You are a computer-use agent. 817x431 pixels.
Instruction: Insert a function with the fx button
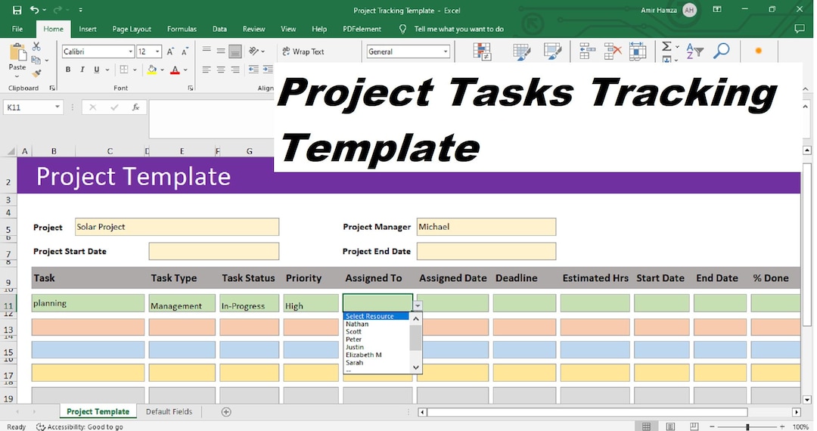tap(135, 107)
